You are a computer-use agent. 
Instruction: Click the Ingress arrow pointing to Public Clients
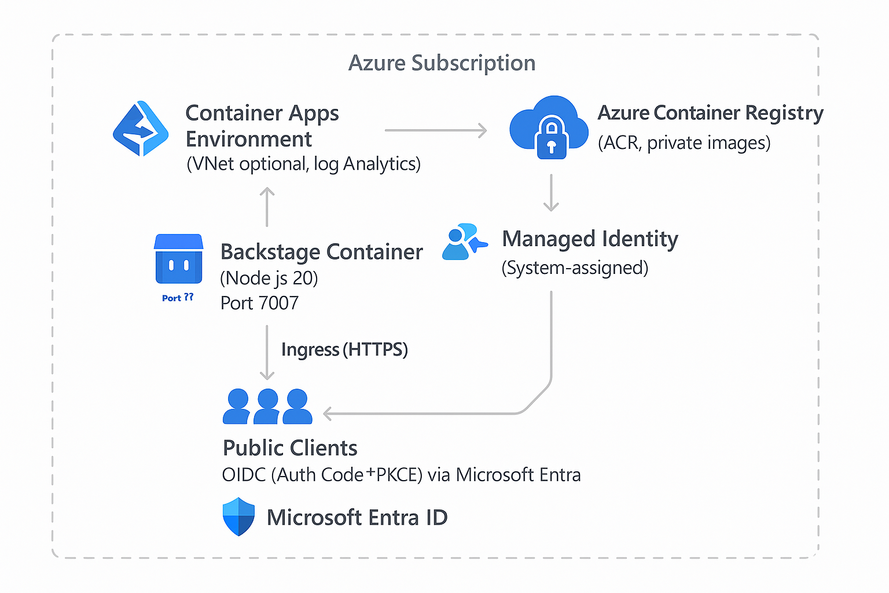[x=266, y=352]
